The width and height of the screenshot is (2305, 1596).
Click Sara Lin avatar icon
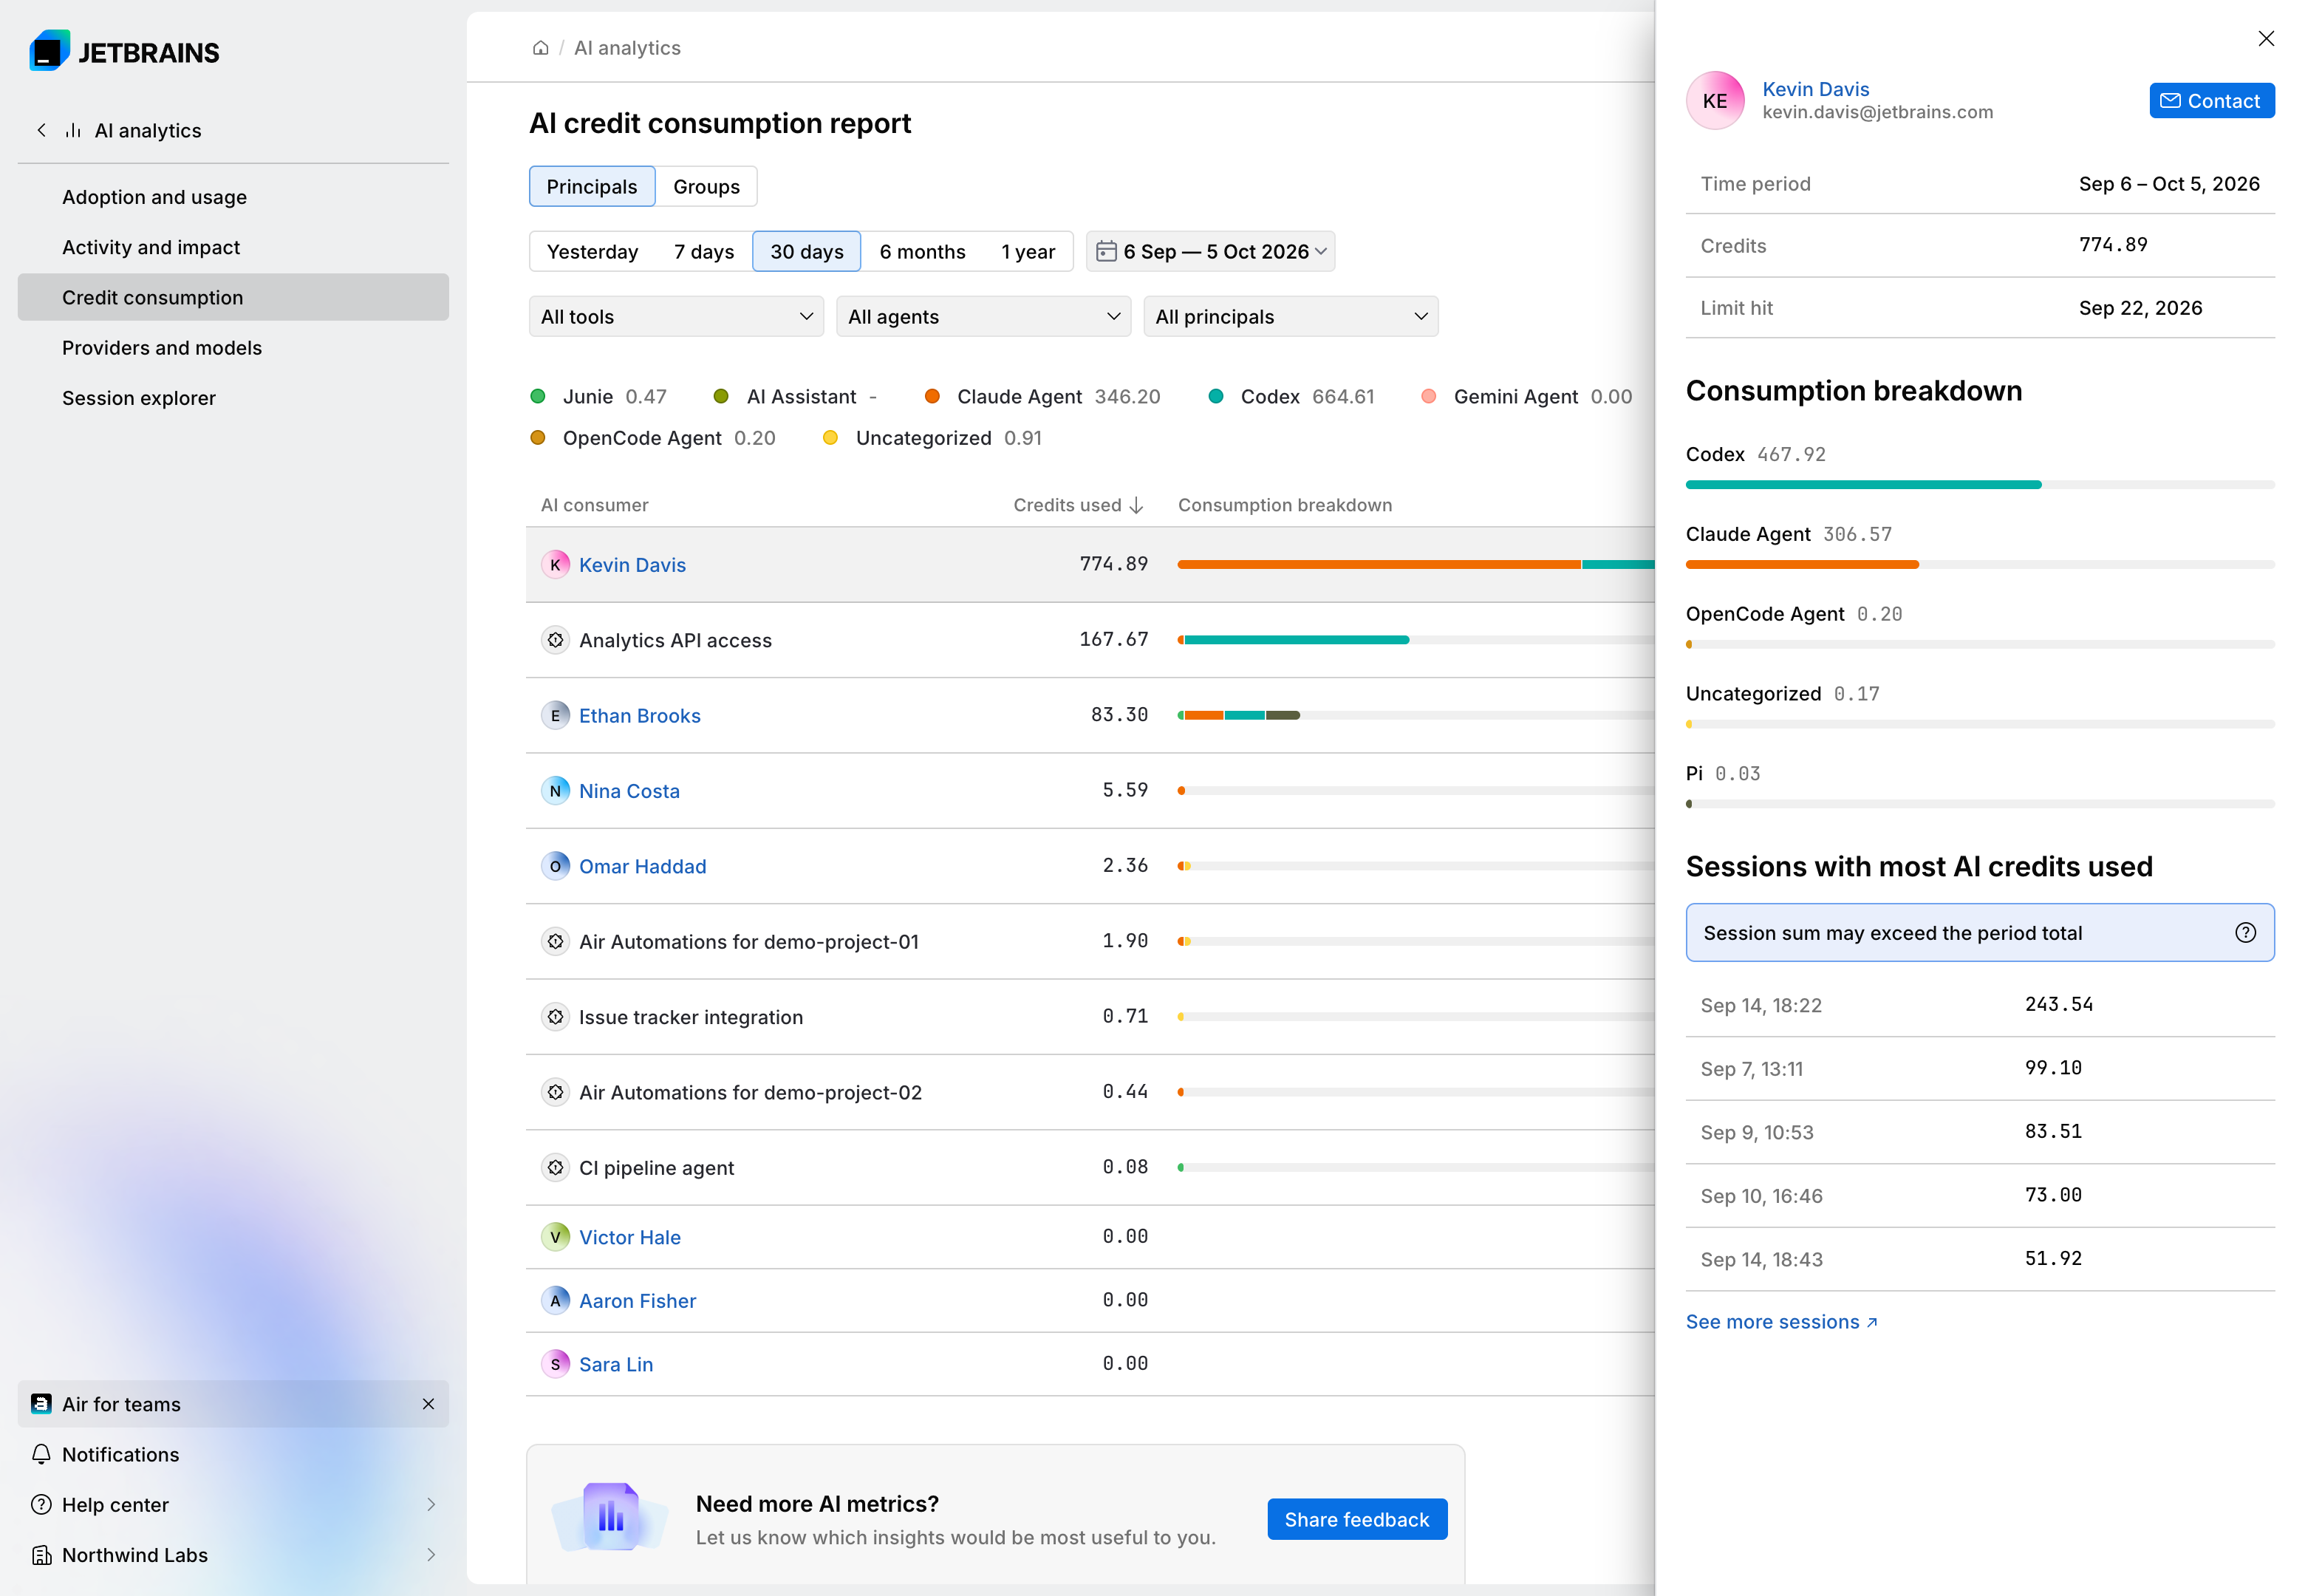(x=555, y=1364)
